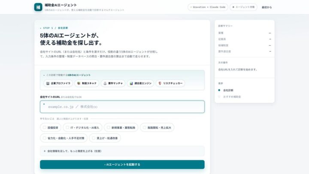Click the Uravation × Claude Code badge

pyautogui.click(x=208, y=7)
